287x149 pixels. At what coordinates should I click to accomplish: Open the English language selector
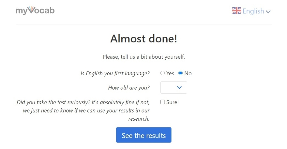[x=251, y=11]
